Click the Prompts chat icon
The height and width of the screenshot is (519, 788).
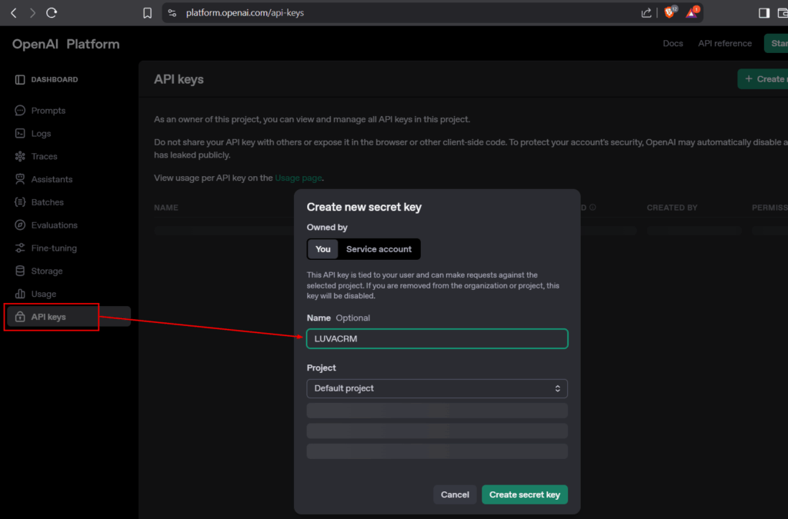coord(20,111)
